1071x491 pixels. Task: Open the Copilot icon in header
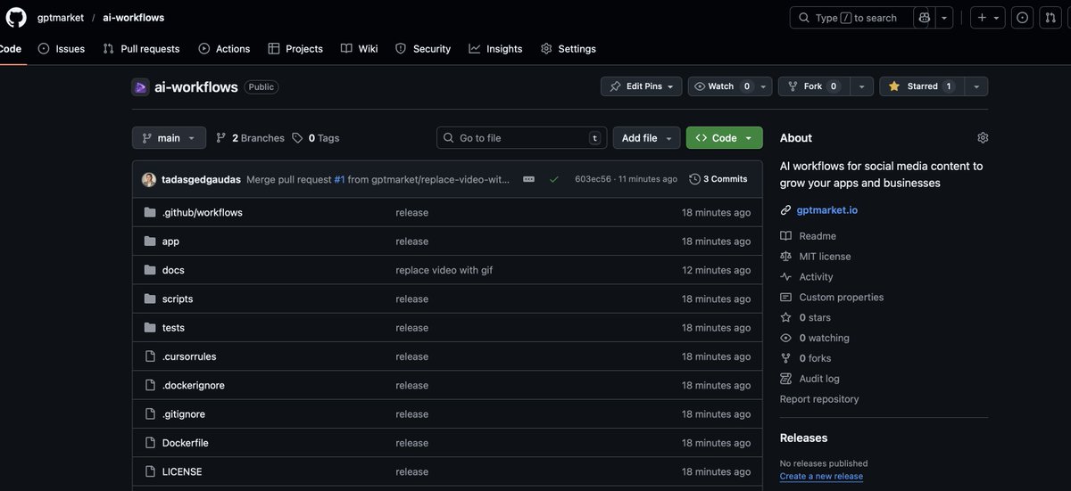925,18
